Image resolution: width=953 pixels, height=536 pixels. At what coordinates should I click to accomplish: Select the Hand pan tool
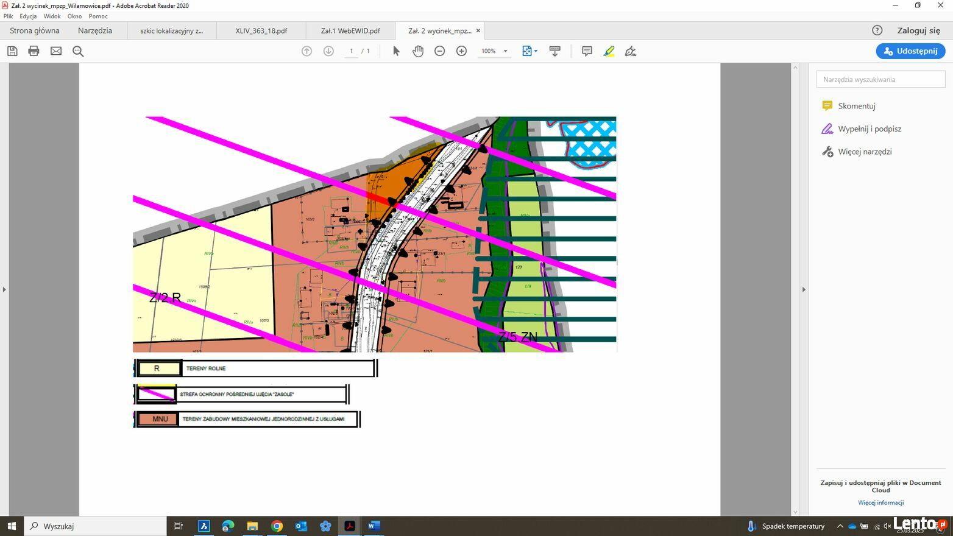tap(417, 51)
